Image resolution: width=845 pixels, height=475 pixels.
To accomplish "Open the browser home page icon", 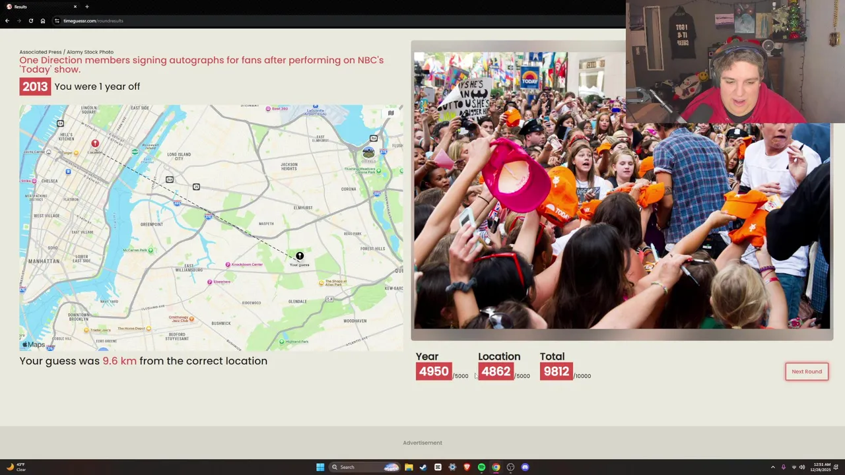I will [x=43, y=20].
